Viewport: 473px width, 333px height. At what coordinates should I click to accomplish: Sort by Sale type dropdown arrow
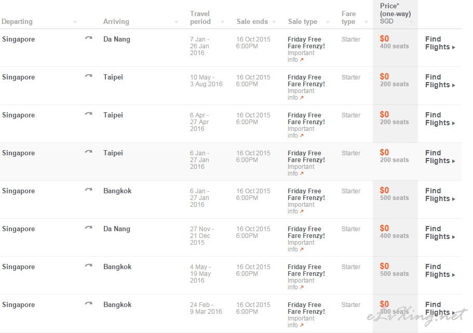coord(328,22)
